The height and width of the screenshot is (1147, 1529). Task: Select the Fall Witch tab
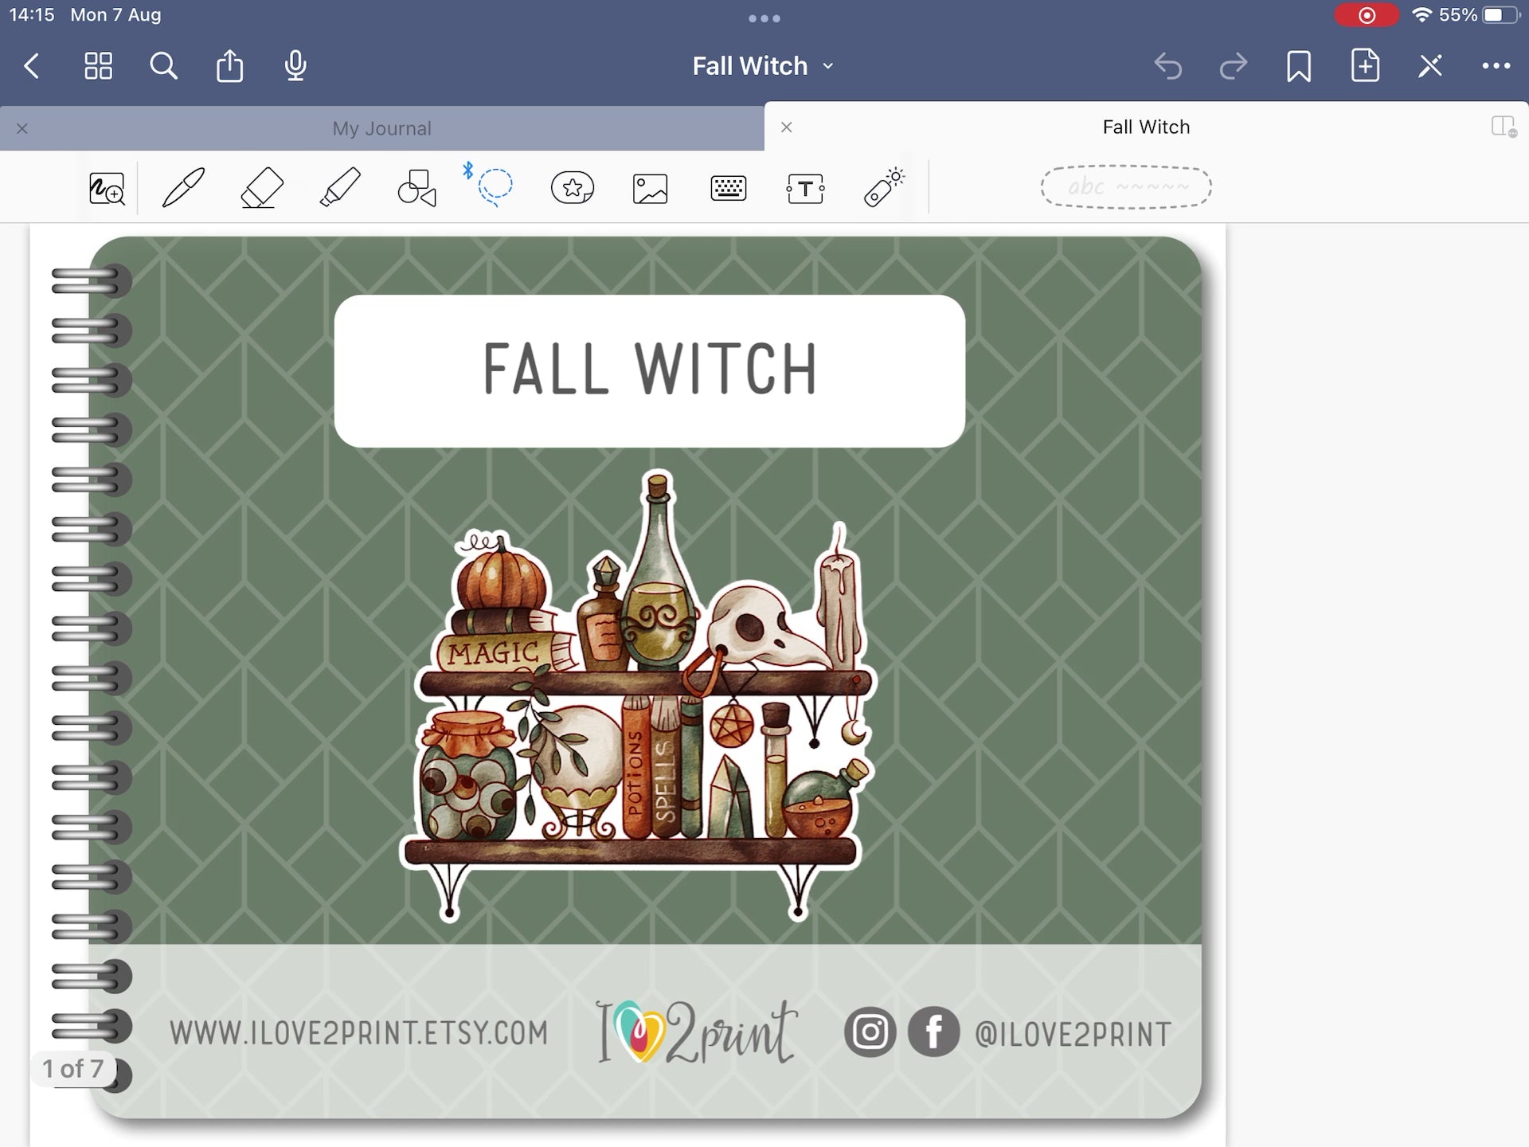coord(1146,127)
